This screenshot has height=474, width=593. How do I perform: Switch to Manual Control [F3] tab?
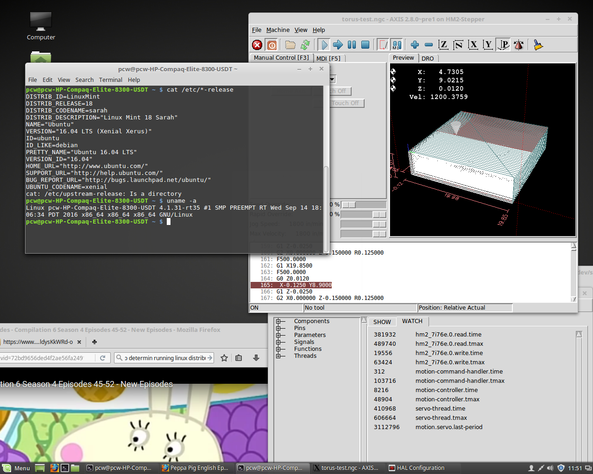tap(281, 58)
